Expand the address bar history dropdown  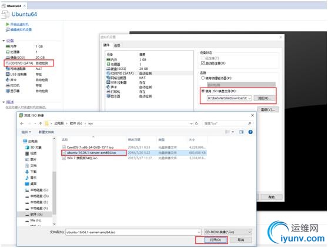[191, 123]
